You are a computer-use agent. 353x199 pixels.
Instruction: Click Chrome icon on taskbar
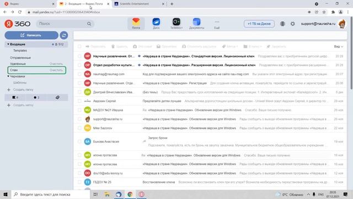point(130,194)
